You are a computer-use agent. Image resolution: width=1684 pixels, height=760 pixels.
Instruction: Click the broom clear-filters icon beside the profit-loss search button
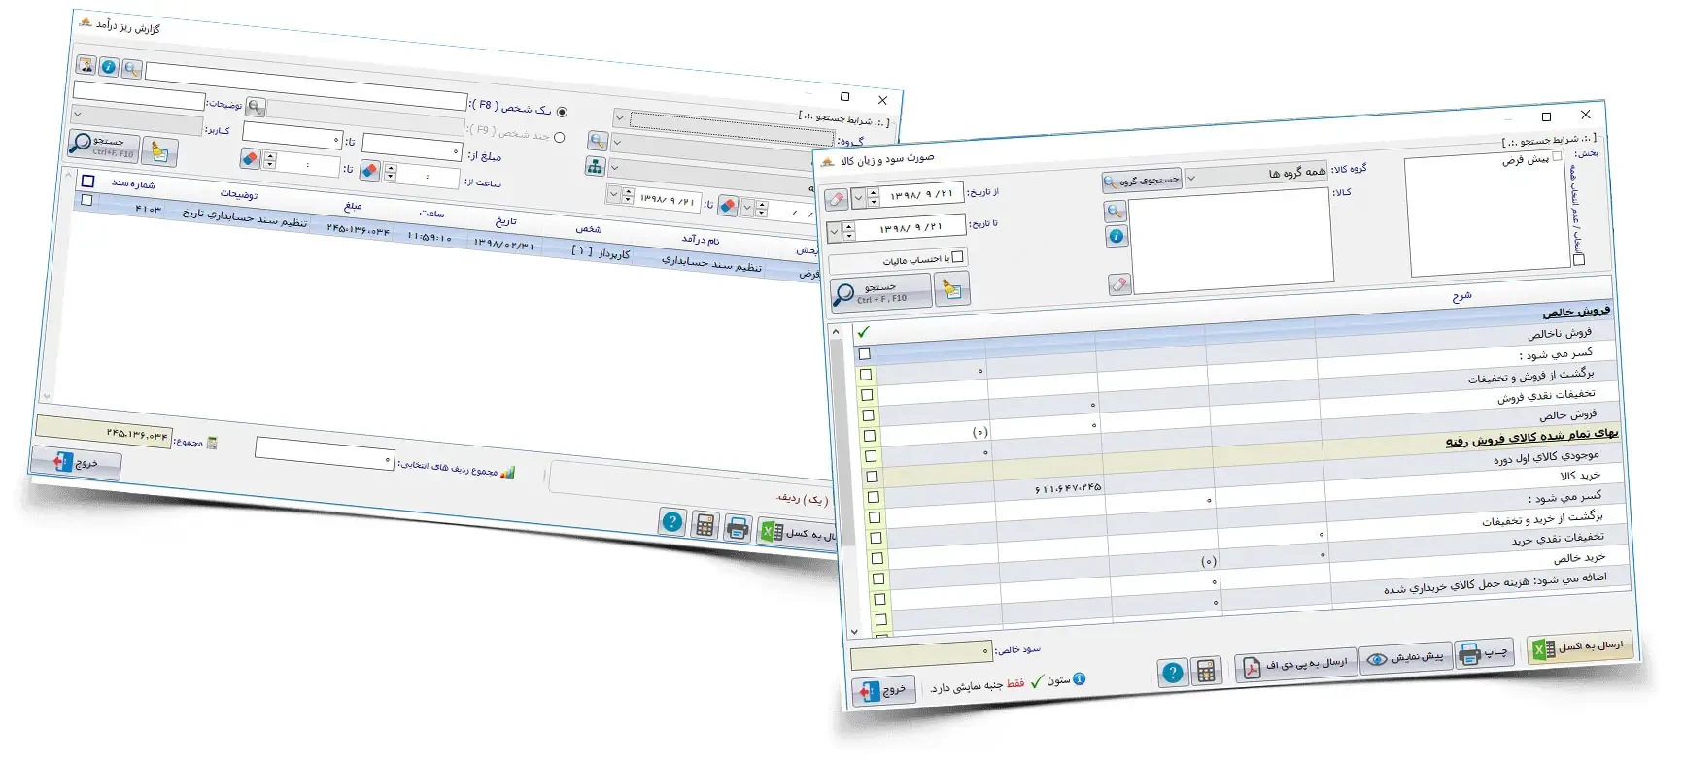(951, 289)
